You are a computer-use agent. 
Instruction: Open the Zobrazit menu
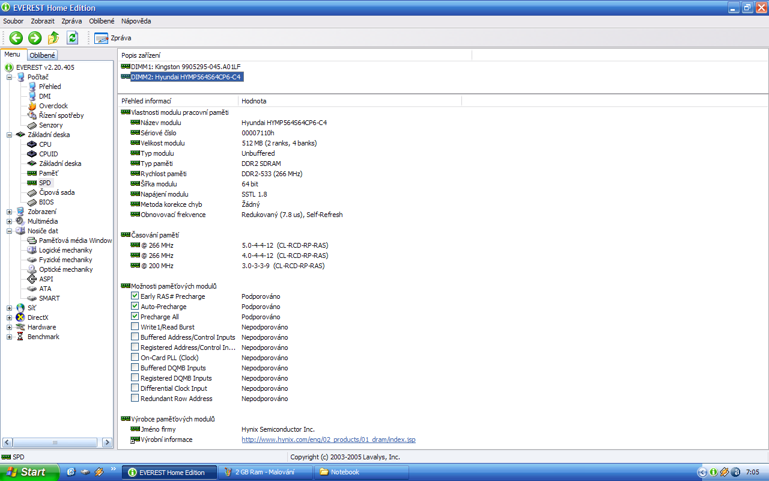coord(43,21)
